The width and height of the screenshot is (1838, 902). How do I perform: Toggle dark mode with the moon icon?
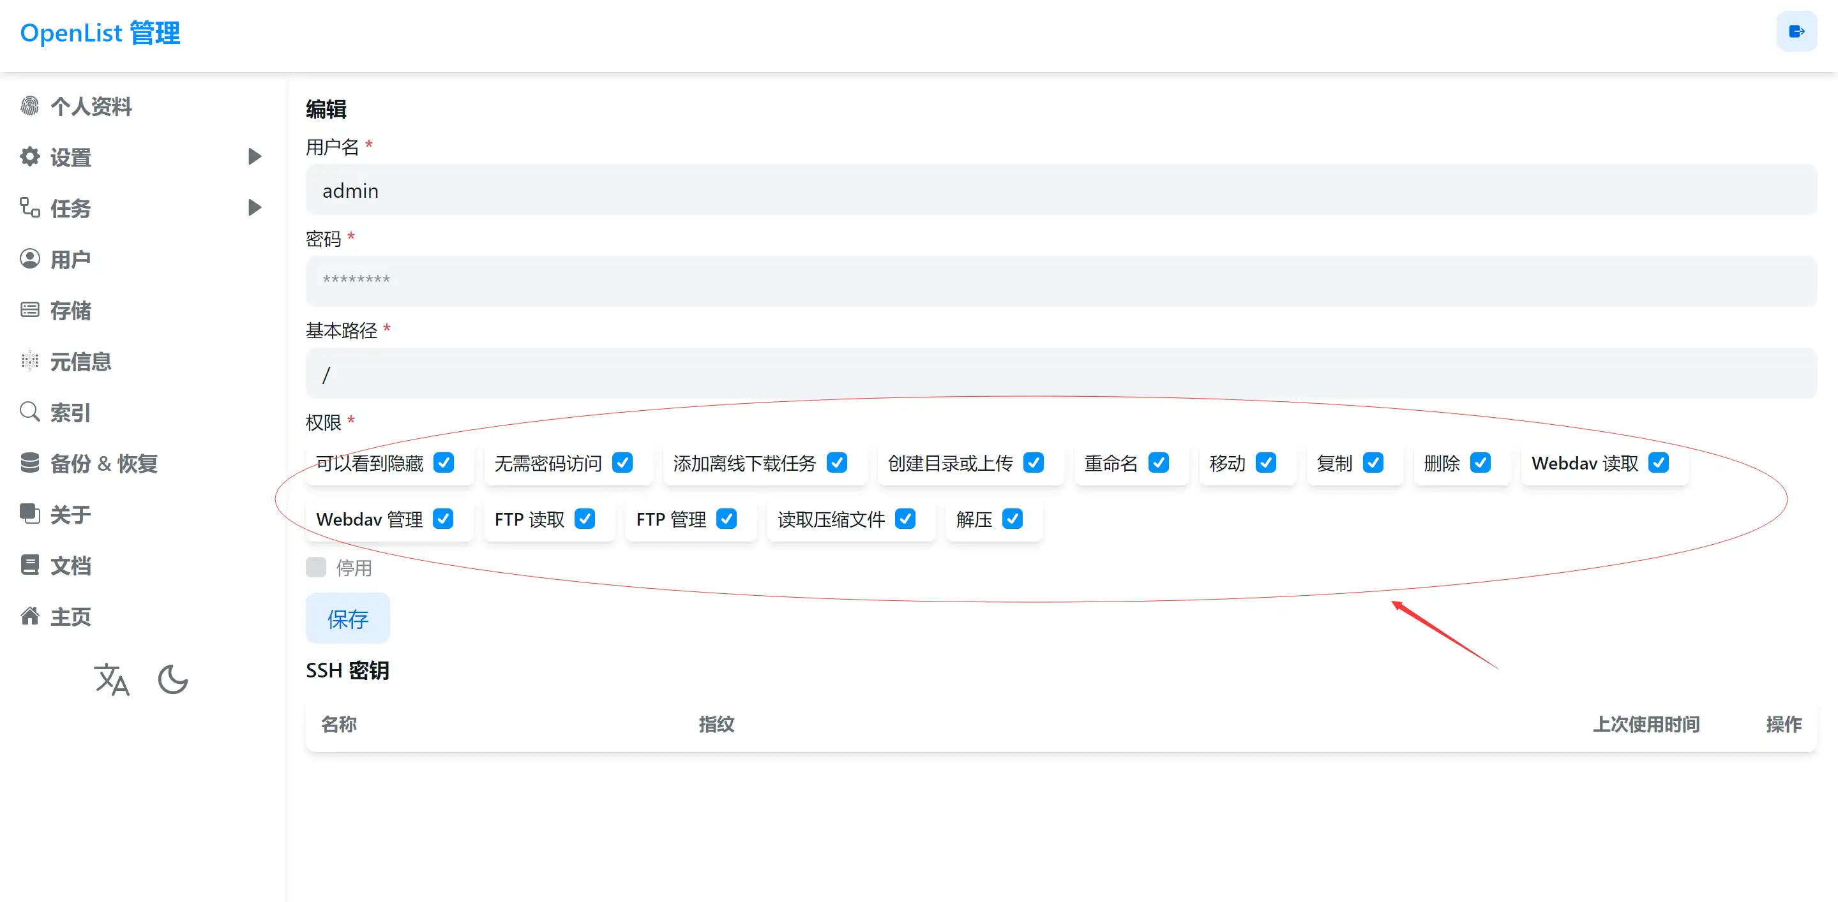pos(172,679)
